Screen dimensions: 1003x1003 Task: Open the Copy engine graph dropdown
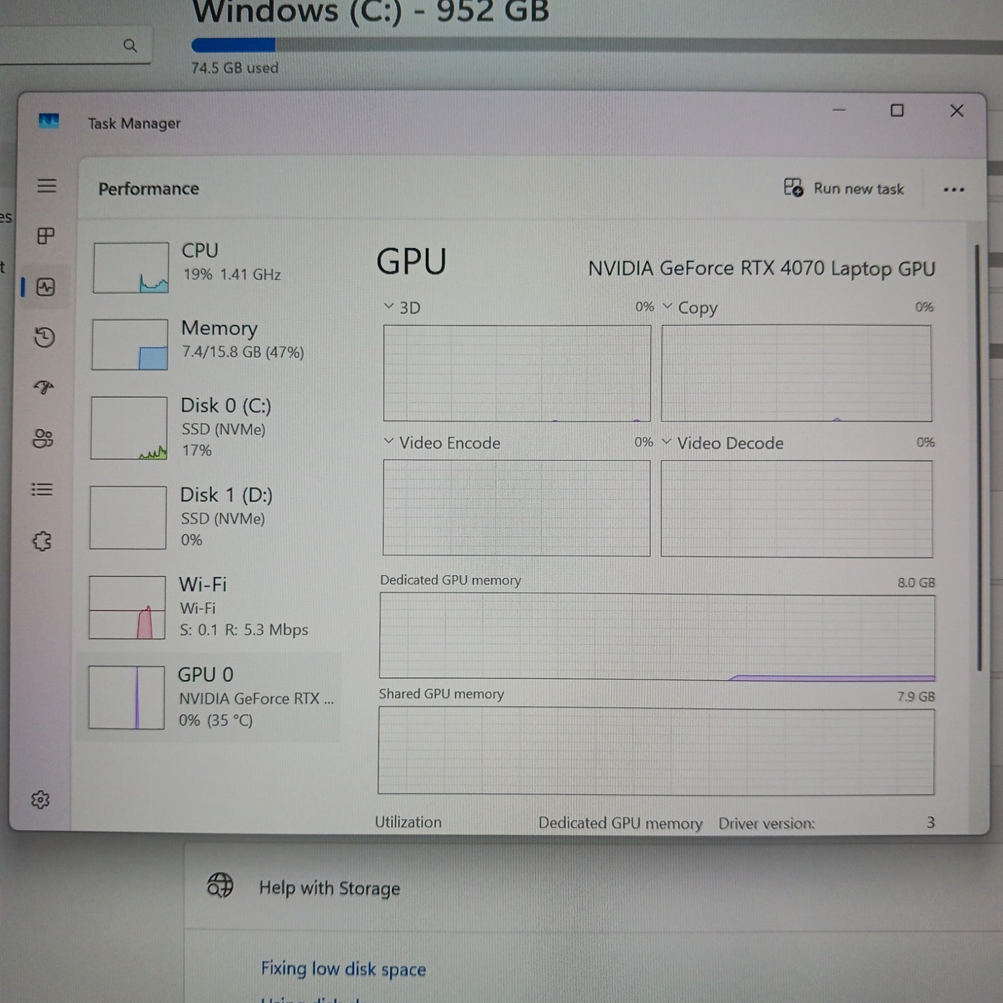(667, 307)
